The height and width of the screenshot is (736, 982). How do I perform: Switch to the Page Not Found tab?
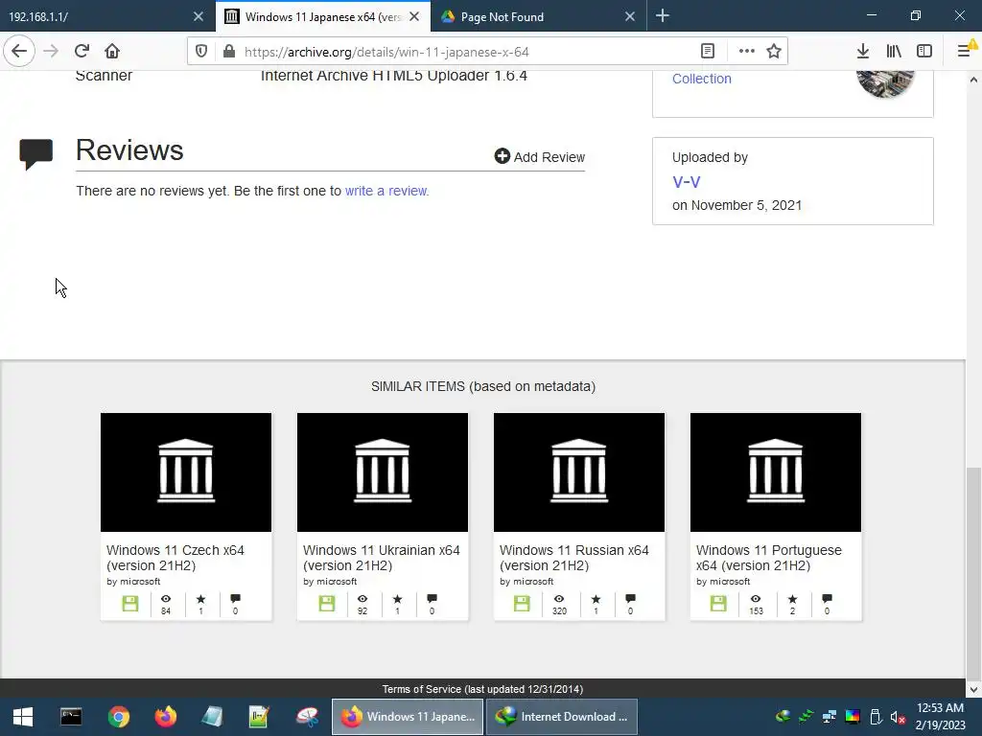tap(532, 17)
